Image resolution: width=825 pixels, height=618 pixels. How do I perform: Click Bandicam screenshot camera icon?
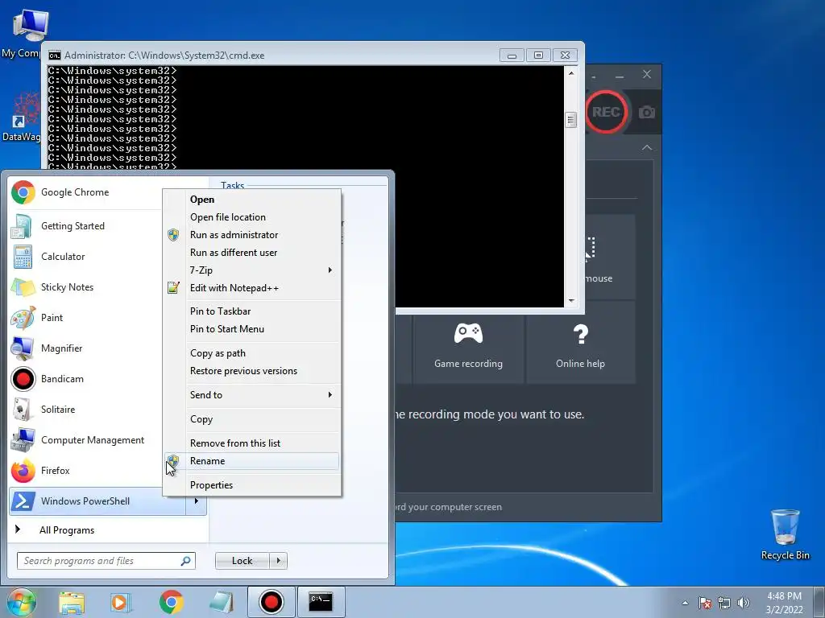[647, 112]
